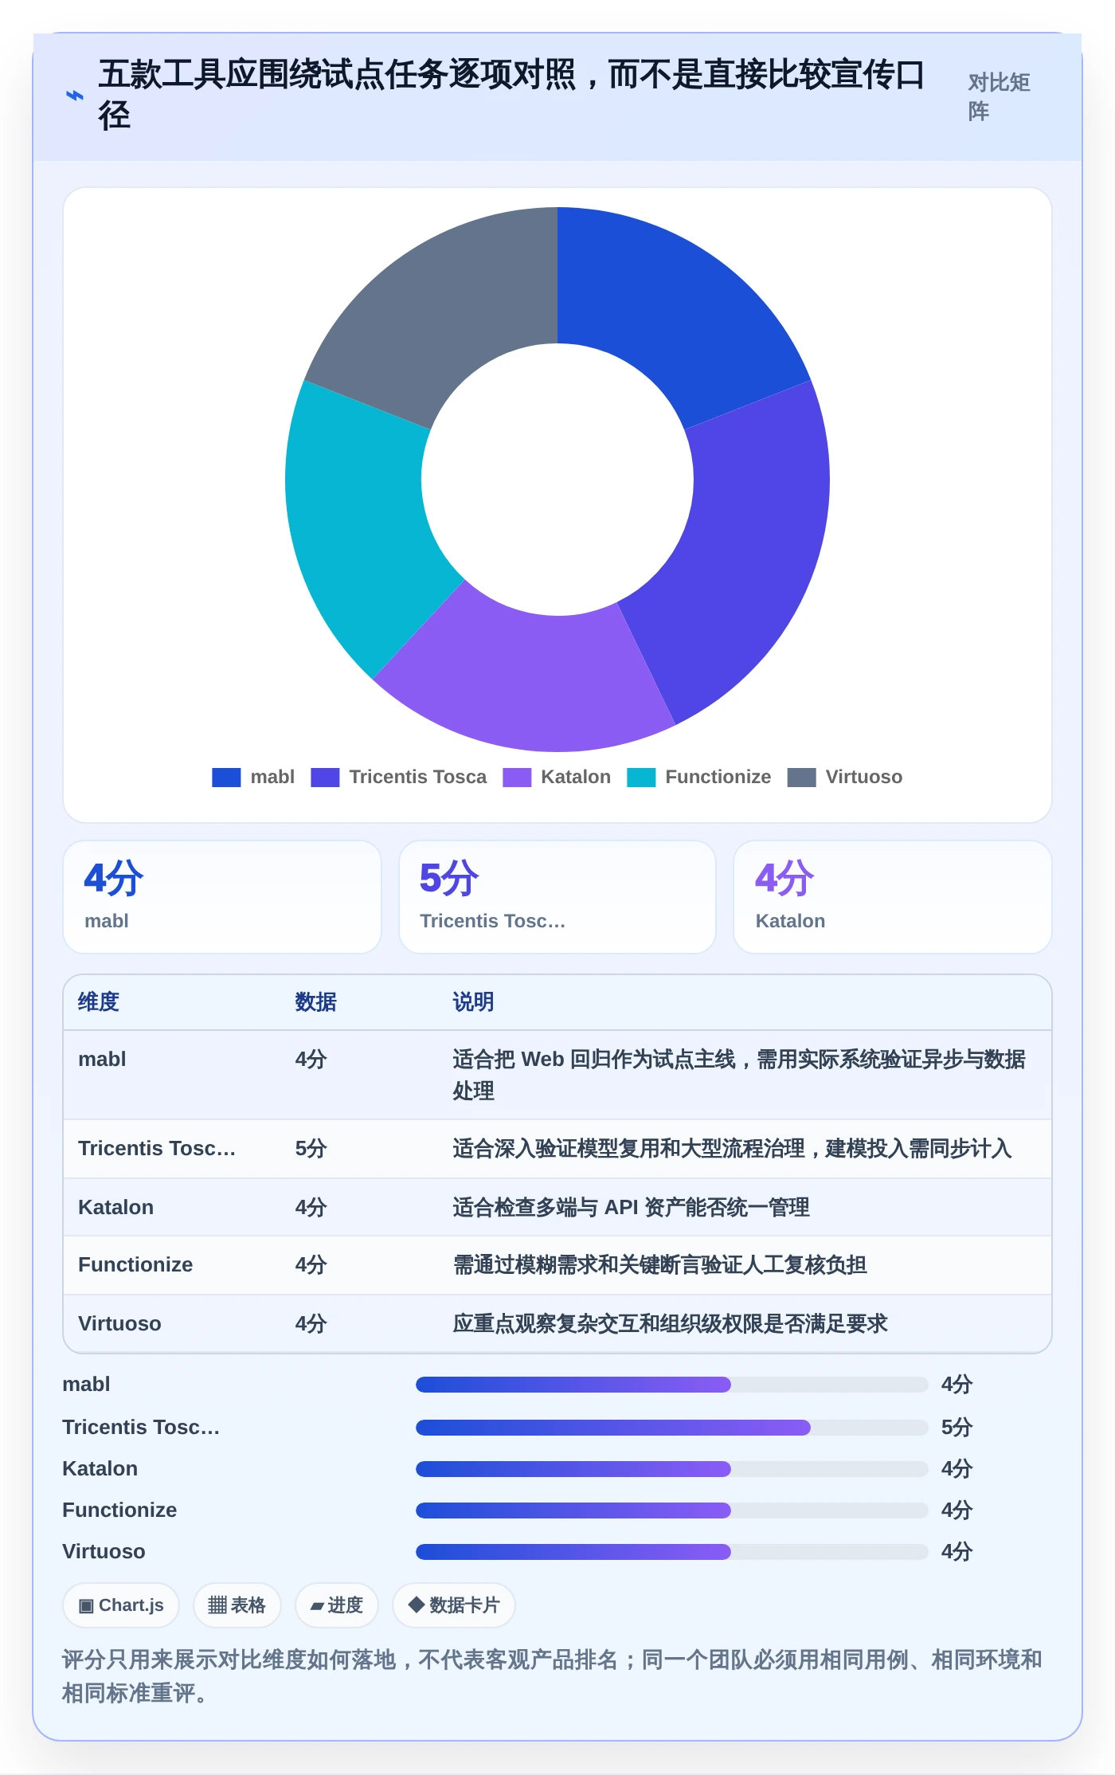Click description 适合深入验证模型复用和大型流程治理
This screenshot has height=1775, width=1115.
(732, 1148)
